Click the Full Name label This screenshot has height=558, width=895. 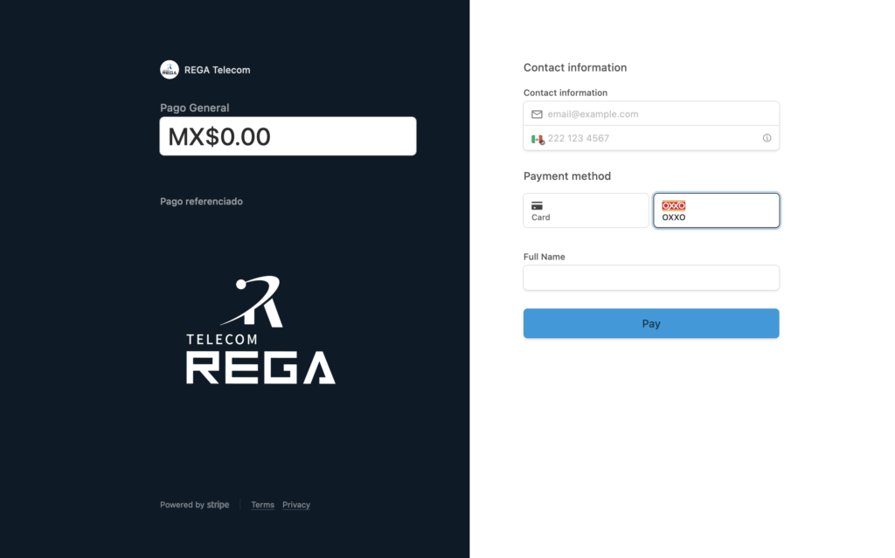coord(544,257)
